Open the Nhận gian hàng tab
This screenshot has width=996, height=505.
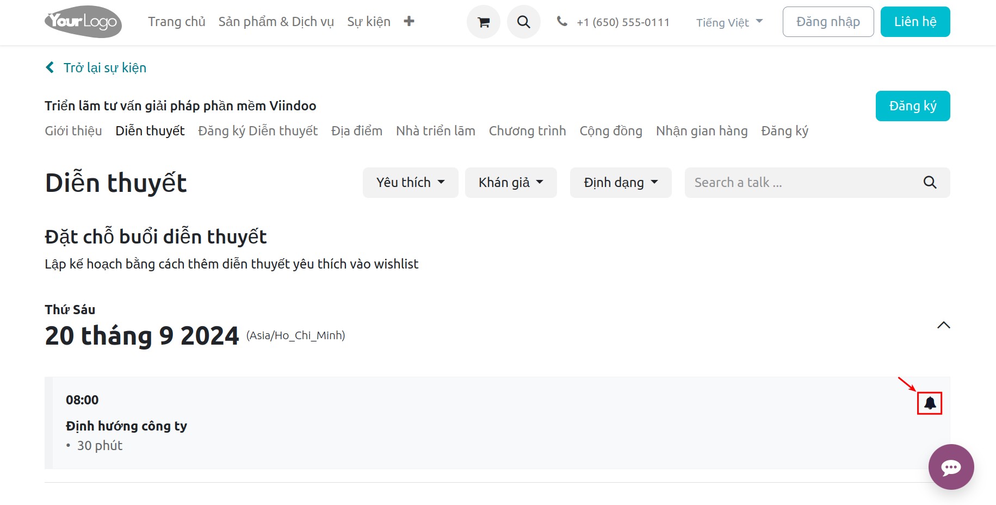click(702, 131)
